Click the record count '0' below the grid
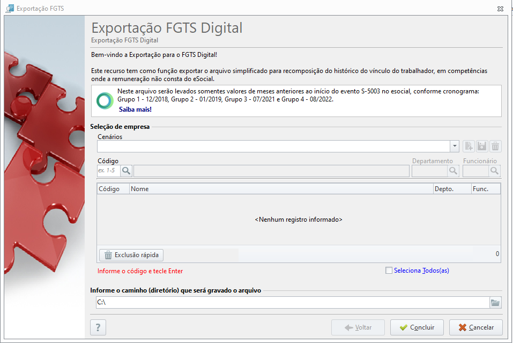Screen dimensions: 513x343 tap(497, 254)
